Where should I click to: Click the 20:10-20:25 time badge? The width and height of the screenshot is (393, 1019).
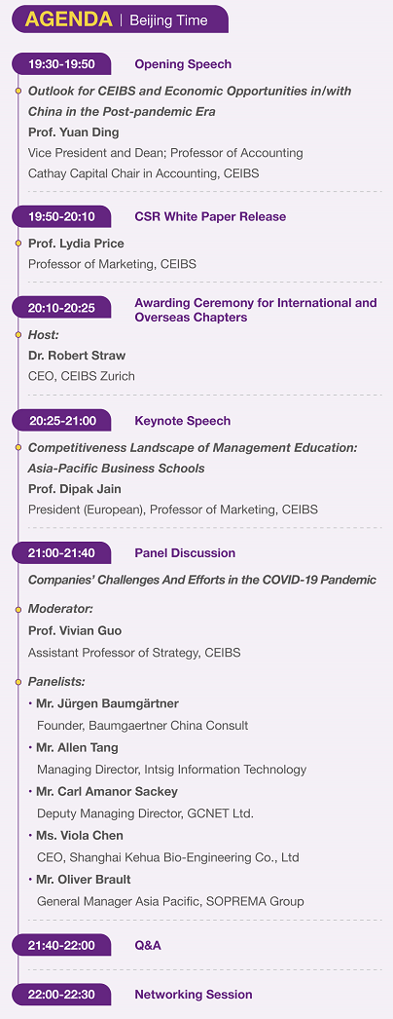pyautogui.click(x=61, y=308)
